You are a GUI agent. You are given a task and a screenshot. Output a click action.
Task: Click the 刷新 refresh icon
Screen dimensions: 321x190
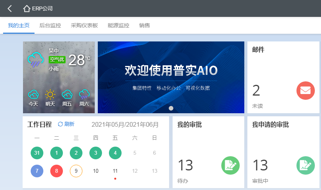[x=60, y=124]
